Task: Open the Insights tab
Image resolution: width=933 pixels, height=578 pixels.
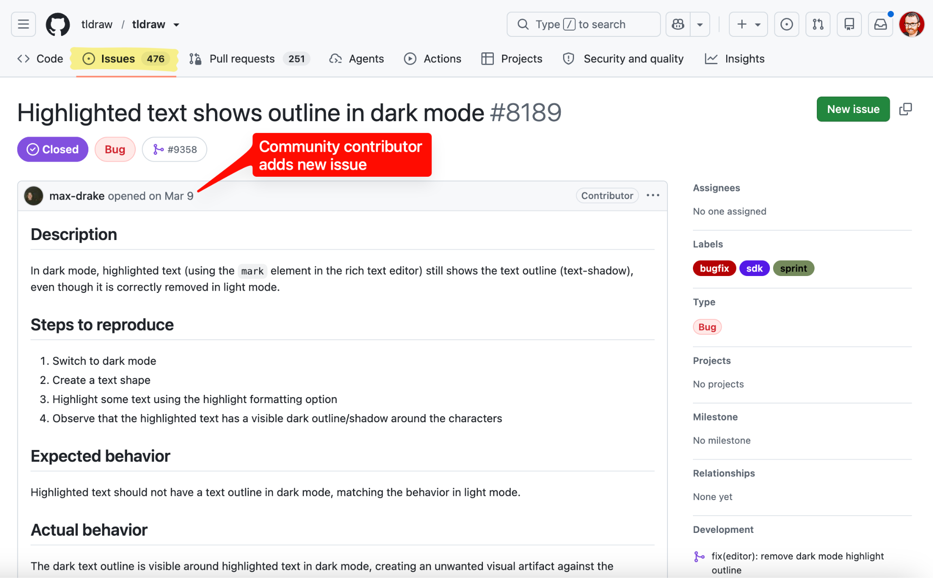Action: [x=734, y=59]
